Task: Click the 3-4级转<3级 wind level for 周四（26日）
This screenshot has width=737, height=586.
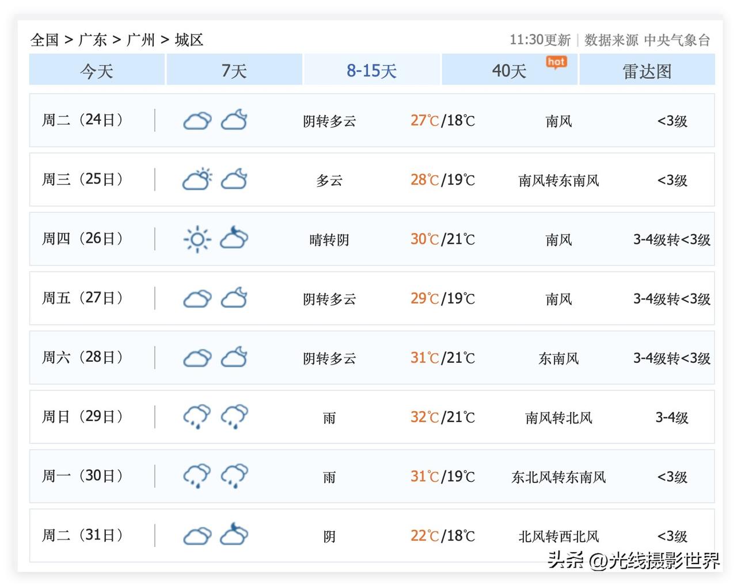Action: point(672,240)
